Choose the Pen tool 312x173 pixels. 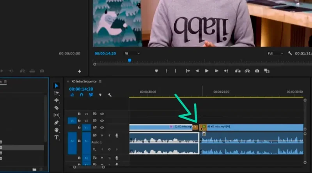[x=57, y=122]
